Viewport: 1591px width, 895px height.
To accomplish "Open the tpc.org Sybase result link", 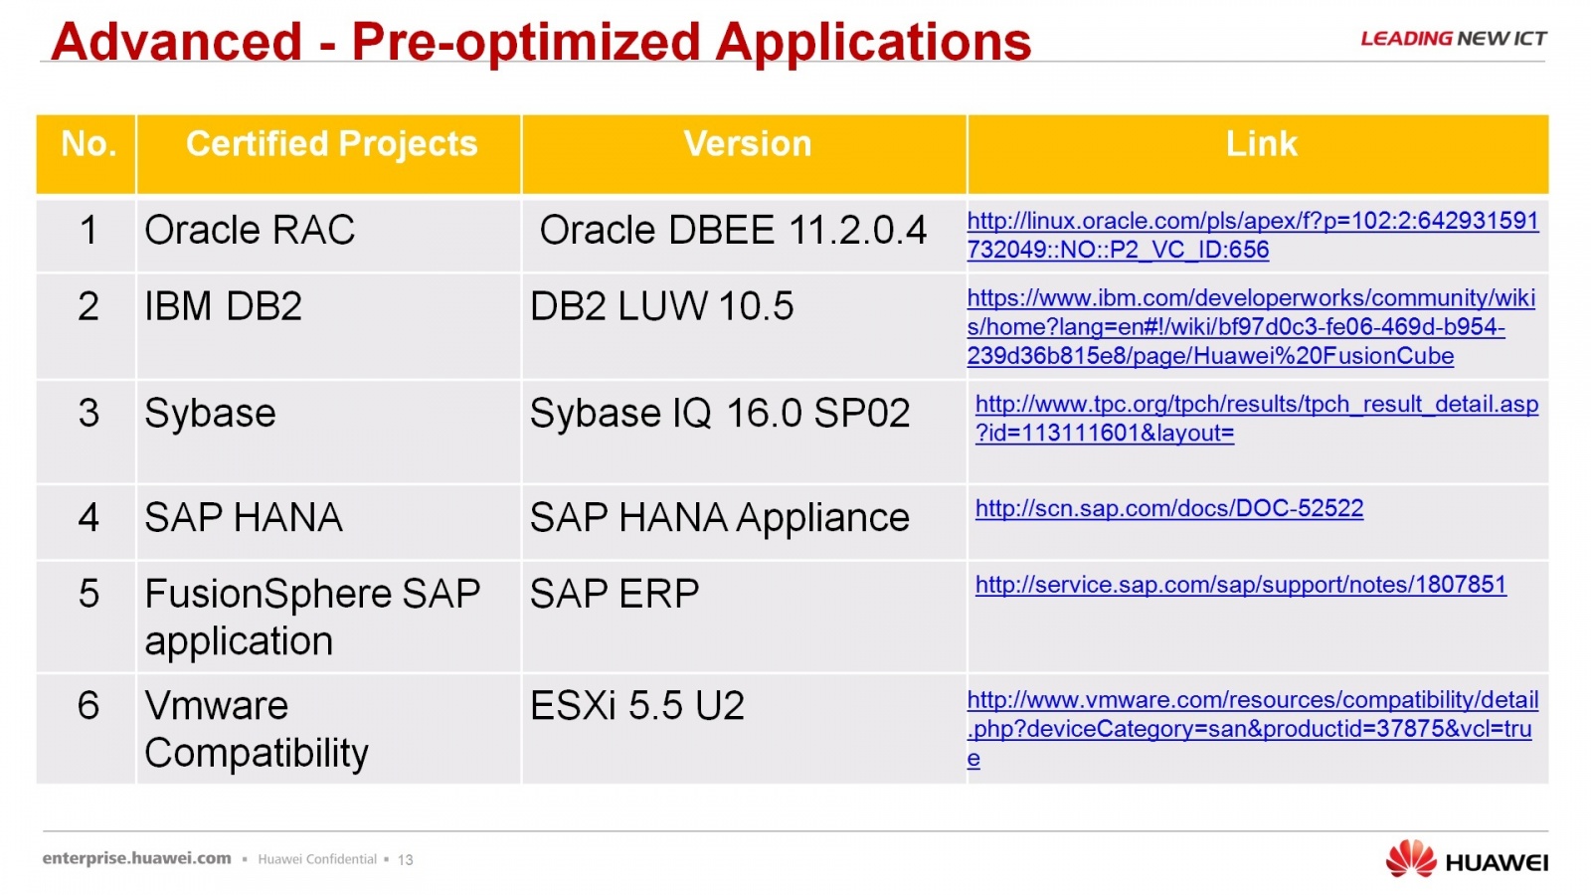I will 1257,419.
